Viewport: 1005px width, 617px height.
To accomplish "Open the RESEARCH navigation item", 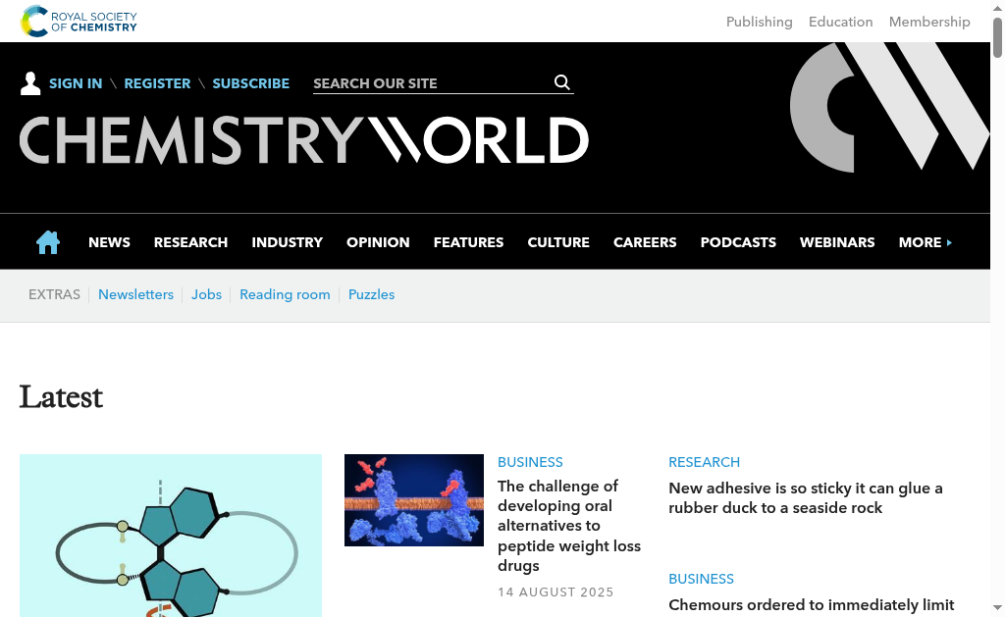I will pos(191,242).
